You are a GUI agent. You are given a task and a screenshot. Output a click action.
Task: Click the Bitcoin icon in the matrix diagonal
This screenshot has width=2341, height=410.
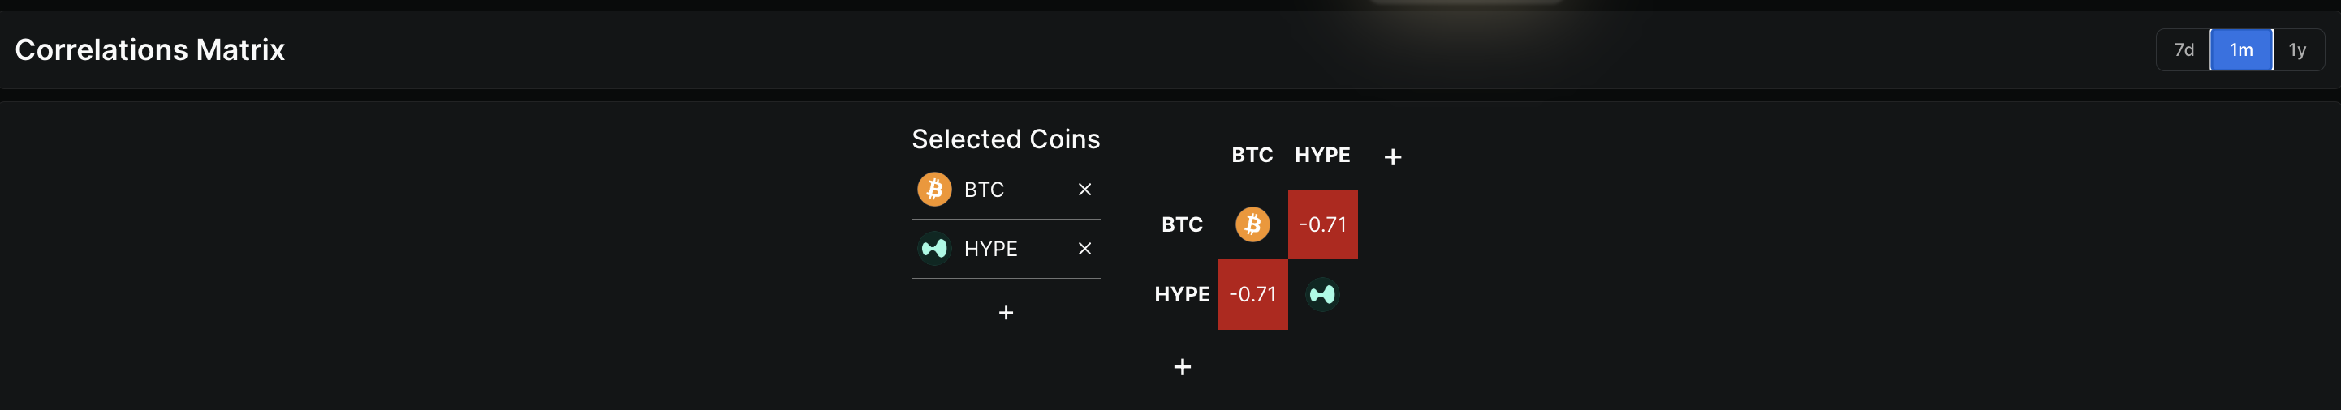click(x=1252, y=224)
